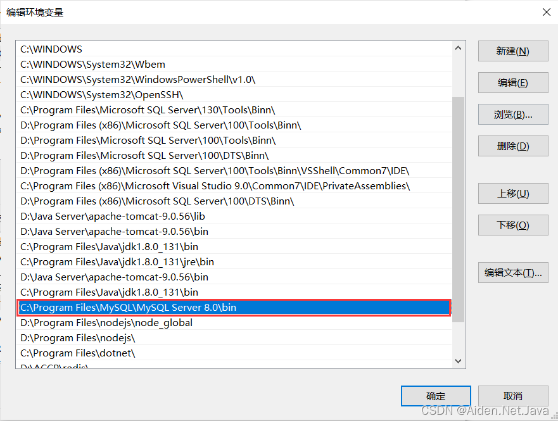Select D:\Program Files\Microsoft SQL Server\100\DTS\Binn\ entry

(234, 155)
